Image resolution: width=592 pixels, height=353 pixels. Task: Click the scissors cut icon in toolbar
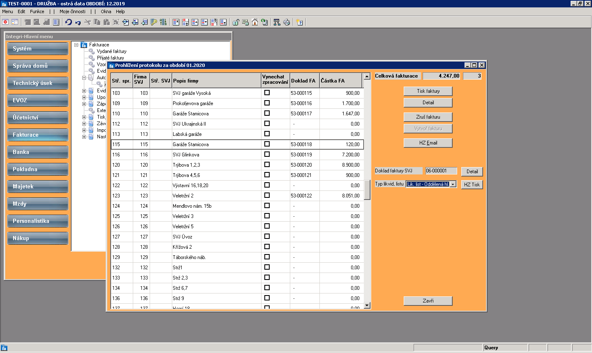(x=87, y=22)
